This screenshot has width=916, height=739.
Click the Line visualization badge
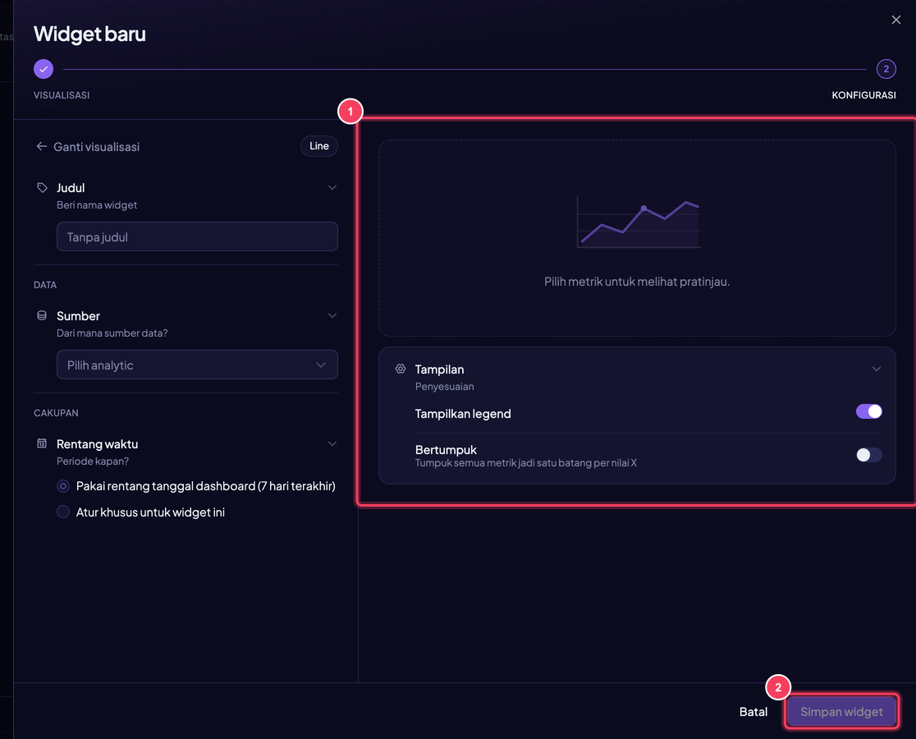(319, 146)
